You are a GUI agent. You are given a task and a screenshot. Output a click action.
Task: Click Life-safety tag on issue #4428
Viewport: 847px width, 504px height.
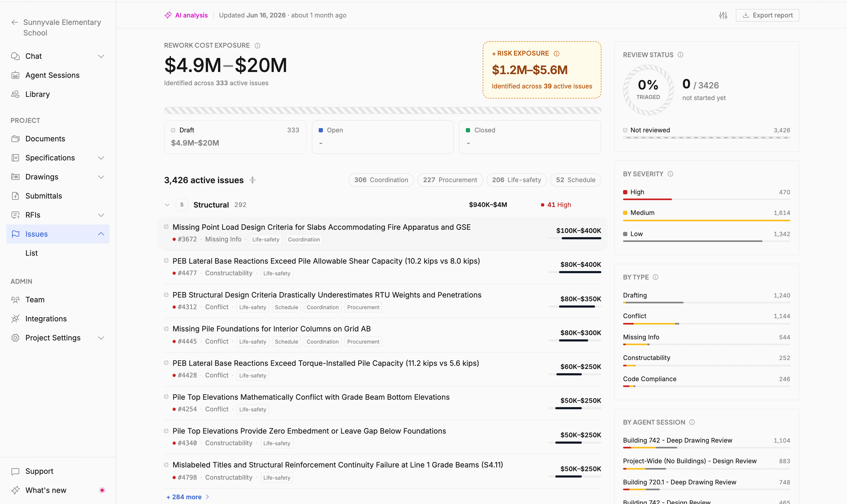[252, 375]
